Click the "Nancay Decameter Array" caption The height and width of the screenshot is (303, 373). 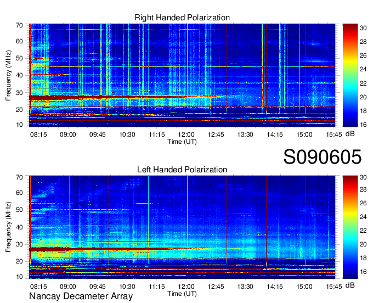[x=81, y=296]
